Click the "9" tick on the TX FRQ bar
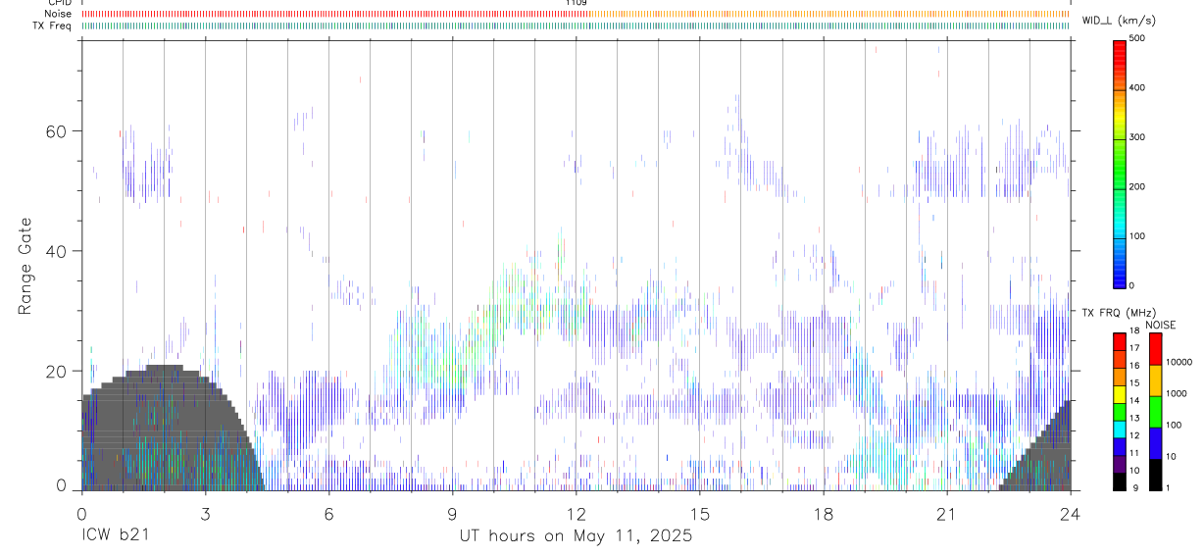 [1136, 487]
